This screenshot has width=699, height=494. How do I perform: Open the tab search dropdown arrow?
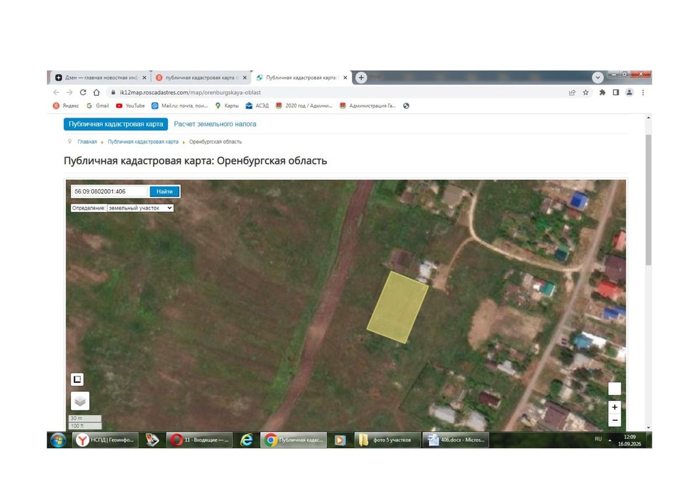click(x=598, y=77)
